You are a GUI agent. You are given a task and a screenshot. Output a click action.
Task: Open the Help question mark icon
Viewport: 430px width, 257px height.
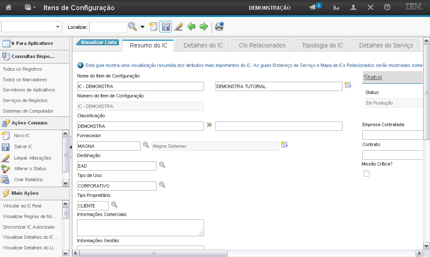point(387,7)
